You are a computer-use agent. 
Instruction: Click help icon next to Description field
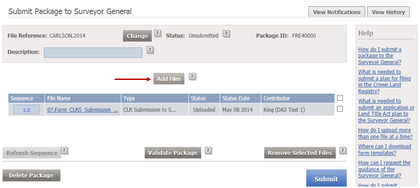(x=150, y=50)
